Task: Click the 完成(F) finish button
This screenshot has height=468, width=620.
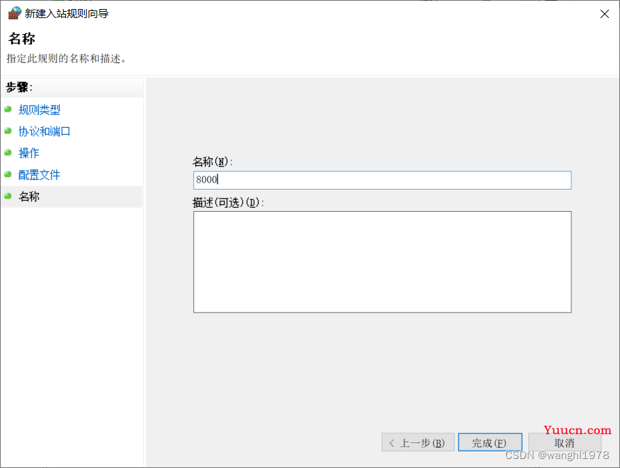Action: coord(490,442)
